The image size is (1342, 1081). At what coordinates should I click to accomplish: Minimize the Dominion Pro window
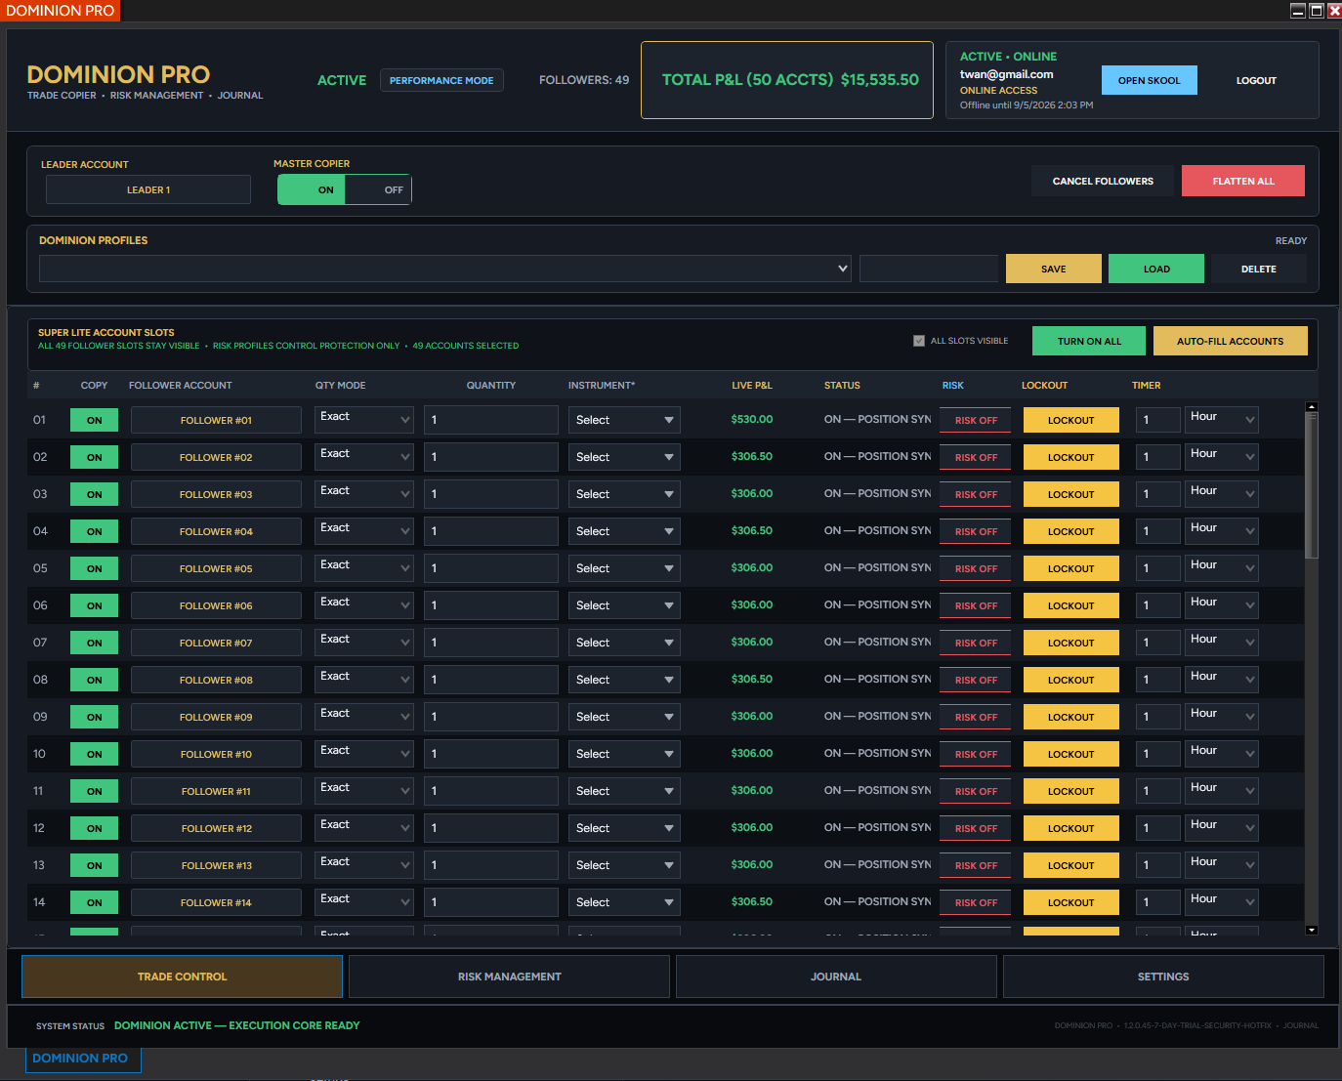point(1298,11)
